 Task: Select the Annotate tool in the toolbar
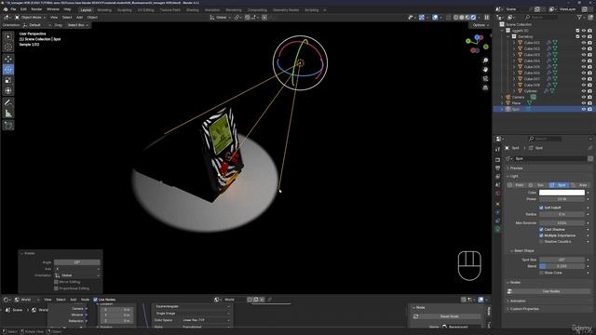pyautogui.click(x=8, y=102)
